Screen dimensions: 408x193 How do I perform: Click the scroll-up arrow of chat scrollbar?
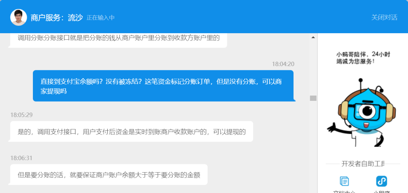313,37
